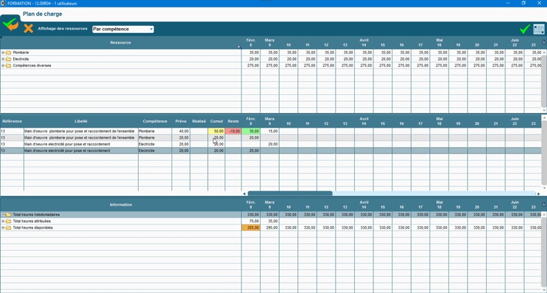Select the yellow Cumul cell showing 50,00

click(217, 131)
